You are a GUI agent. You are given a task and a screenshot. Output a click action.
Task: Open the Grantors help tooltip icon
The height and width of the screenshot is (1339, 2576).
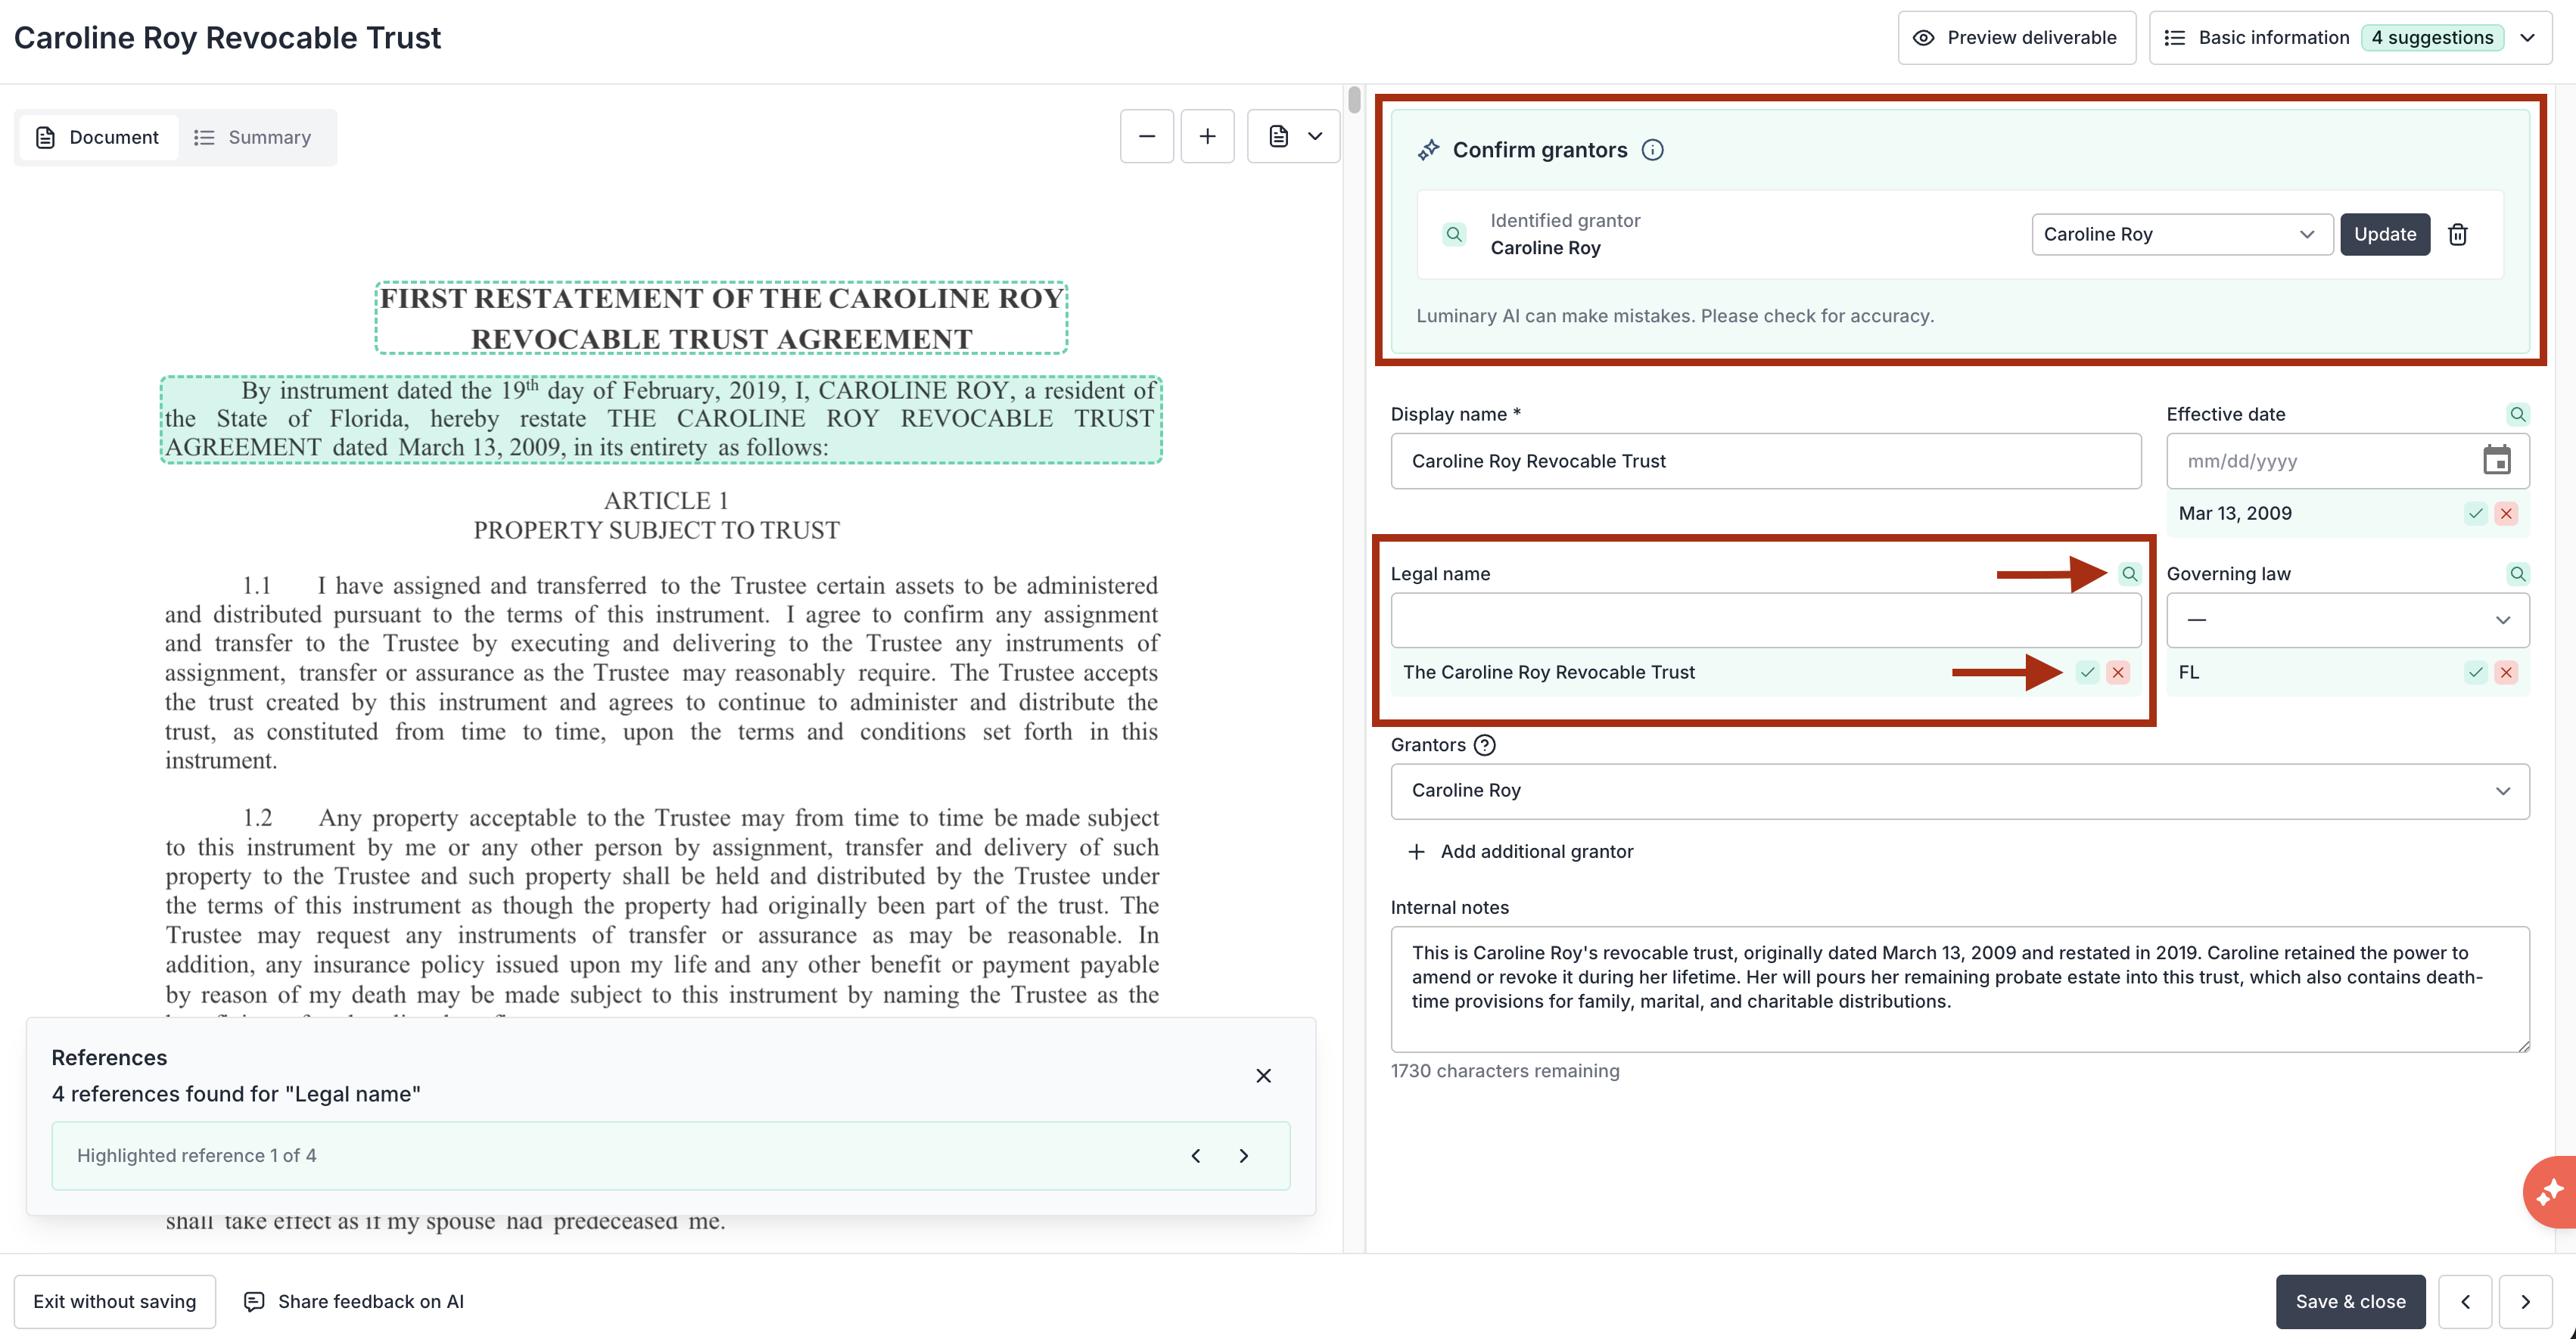click(1485, 745)
